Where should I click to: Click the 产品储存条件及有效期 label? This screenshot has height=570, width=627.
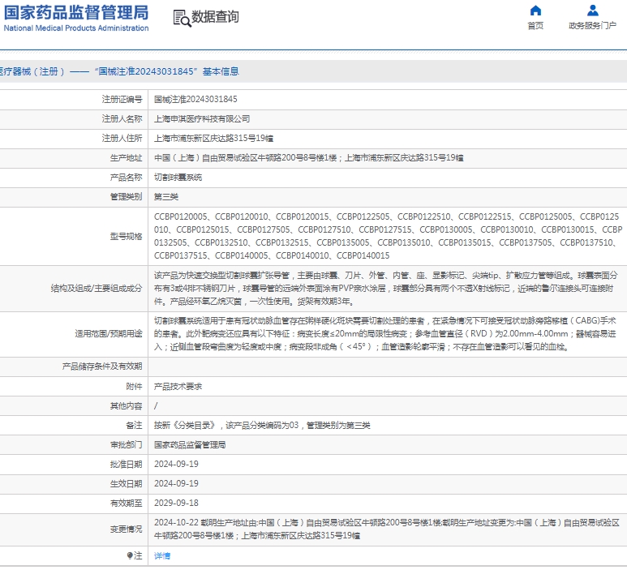102,366
